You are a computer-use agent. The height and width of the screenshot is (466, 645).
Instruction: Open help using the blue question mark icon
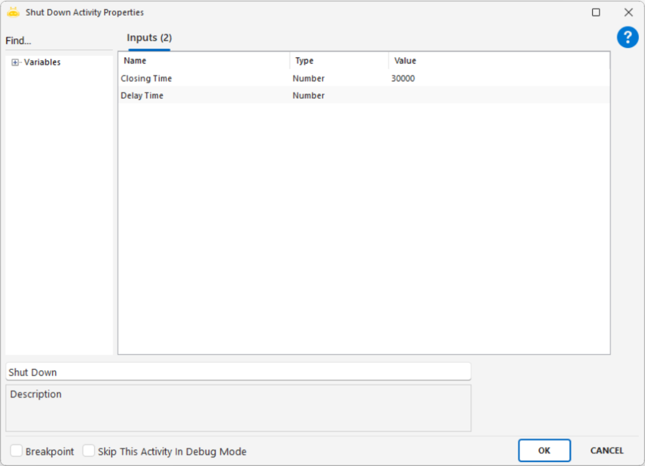pos(627,37)
